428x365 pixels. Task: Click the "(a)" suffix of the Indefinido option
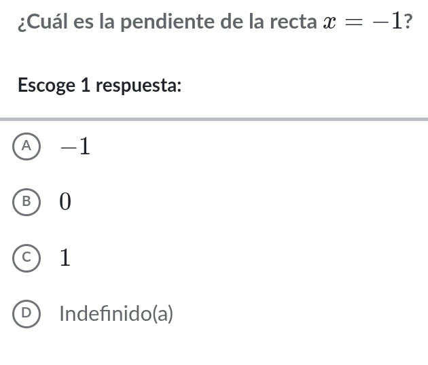pyautogui.click(x=162, y=314)
